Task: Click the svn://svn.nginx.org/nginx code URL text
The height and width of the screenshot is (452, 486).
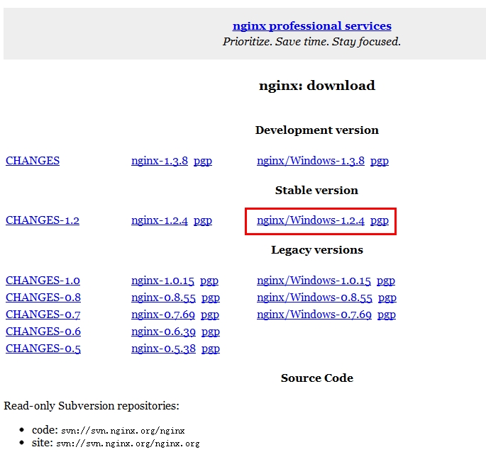Action: click(x=123, y=431)
